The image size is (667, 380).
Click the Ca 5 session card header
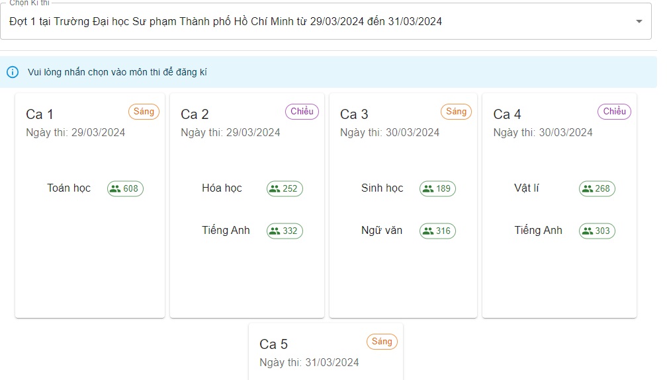coord(274,344)
